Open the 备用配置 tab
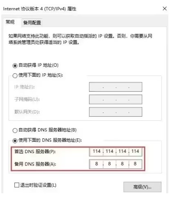Viewport: 170px width, 199px height. pos(32,23)
